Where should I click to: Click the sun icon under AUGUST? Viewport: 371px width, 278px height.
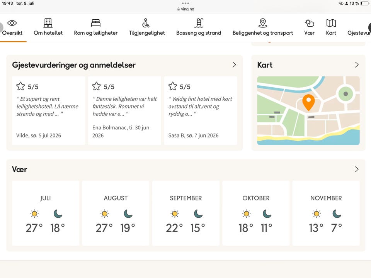[x=105, y=214]
